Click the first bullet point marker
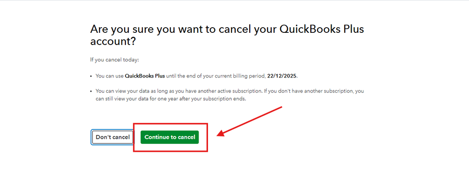Image resolution: width=469 pixels, height=188 pixels. [91, 75]
